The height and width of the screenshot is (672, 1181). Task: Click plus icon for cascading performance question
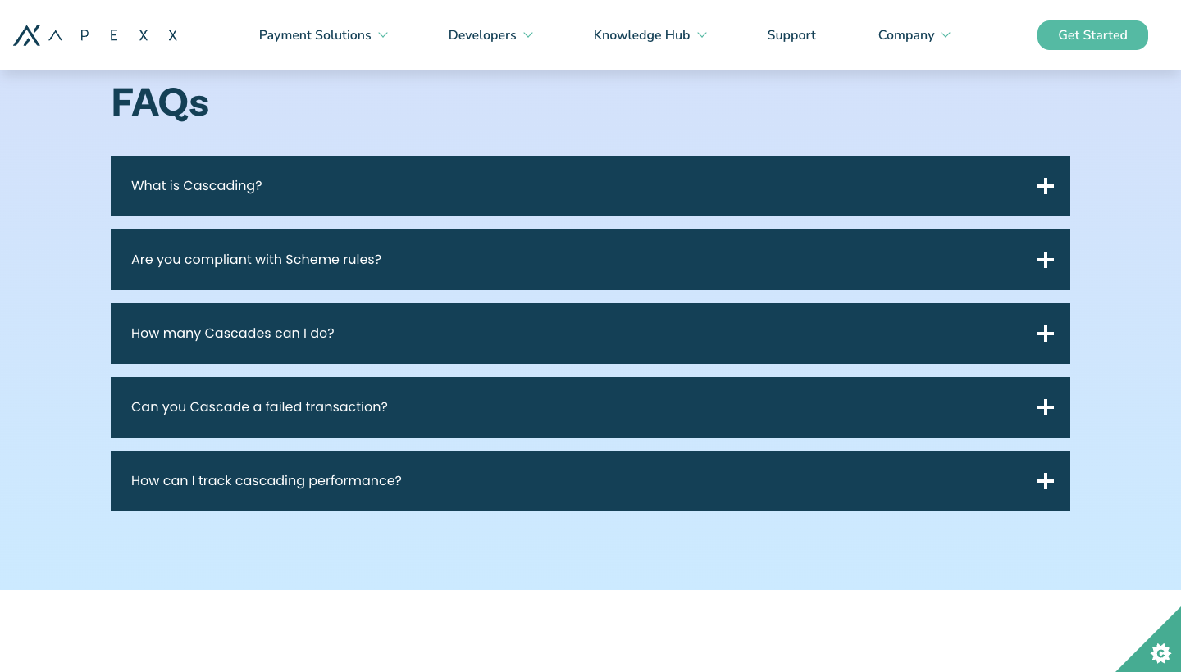click(1045, 481)
